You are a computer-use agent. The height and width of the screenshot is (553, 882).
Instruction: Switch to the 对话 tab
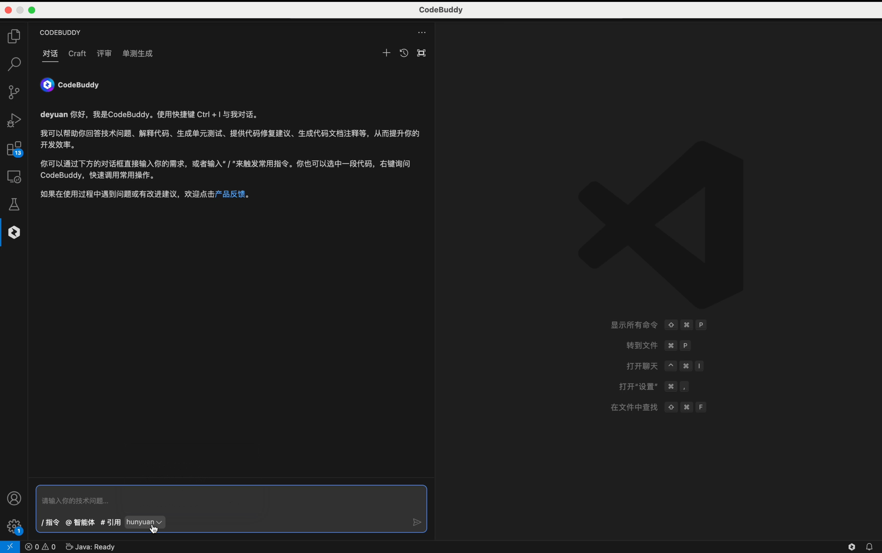pos(50,54)
